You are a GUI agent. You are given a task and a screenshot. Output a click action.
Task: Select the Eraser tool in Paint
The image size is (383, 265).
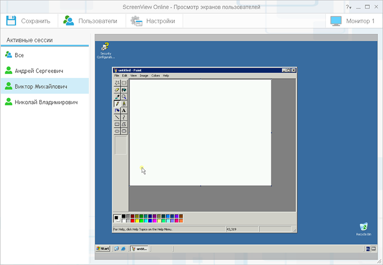117,90
